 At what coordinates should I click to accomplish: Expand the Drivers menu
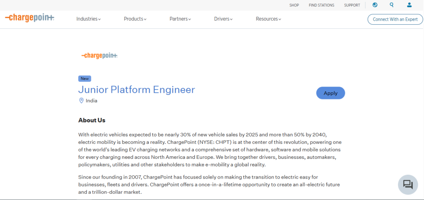223,19
